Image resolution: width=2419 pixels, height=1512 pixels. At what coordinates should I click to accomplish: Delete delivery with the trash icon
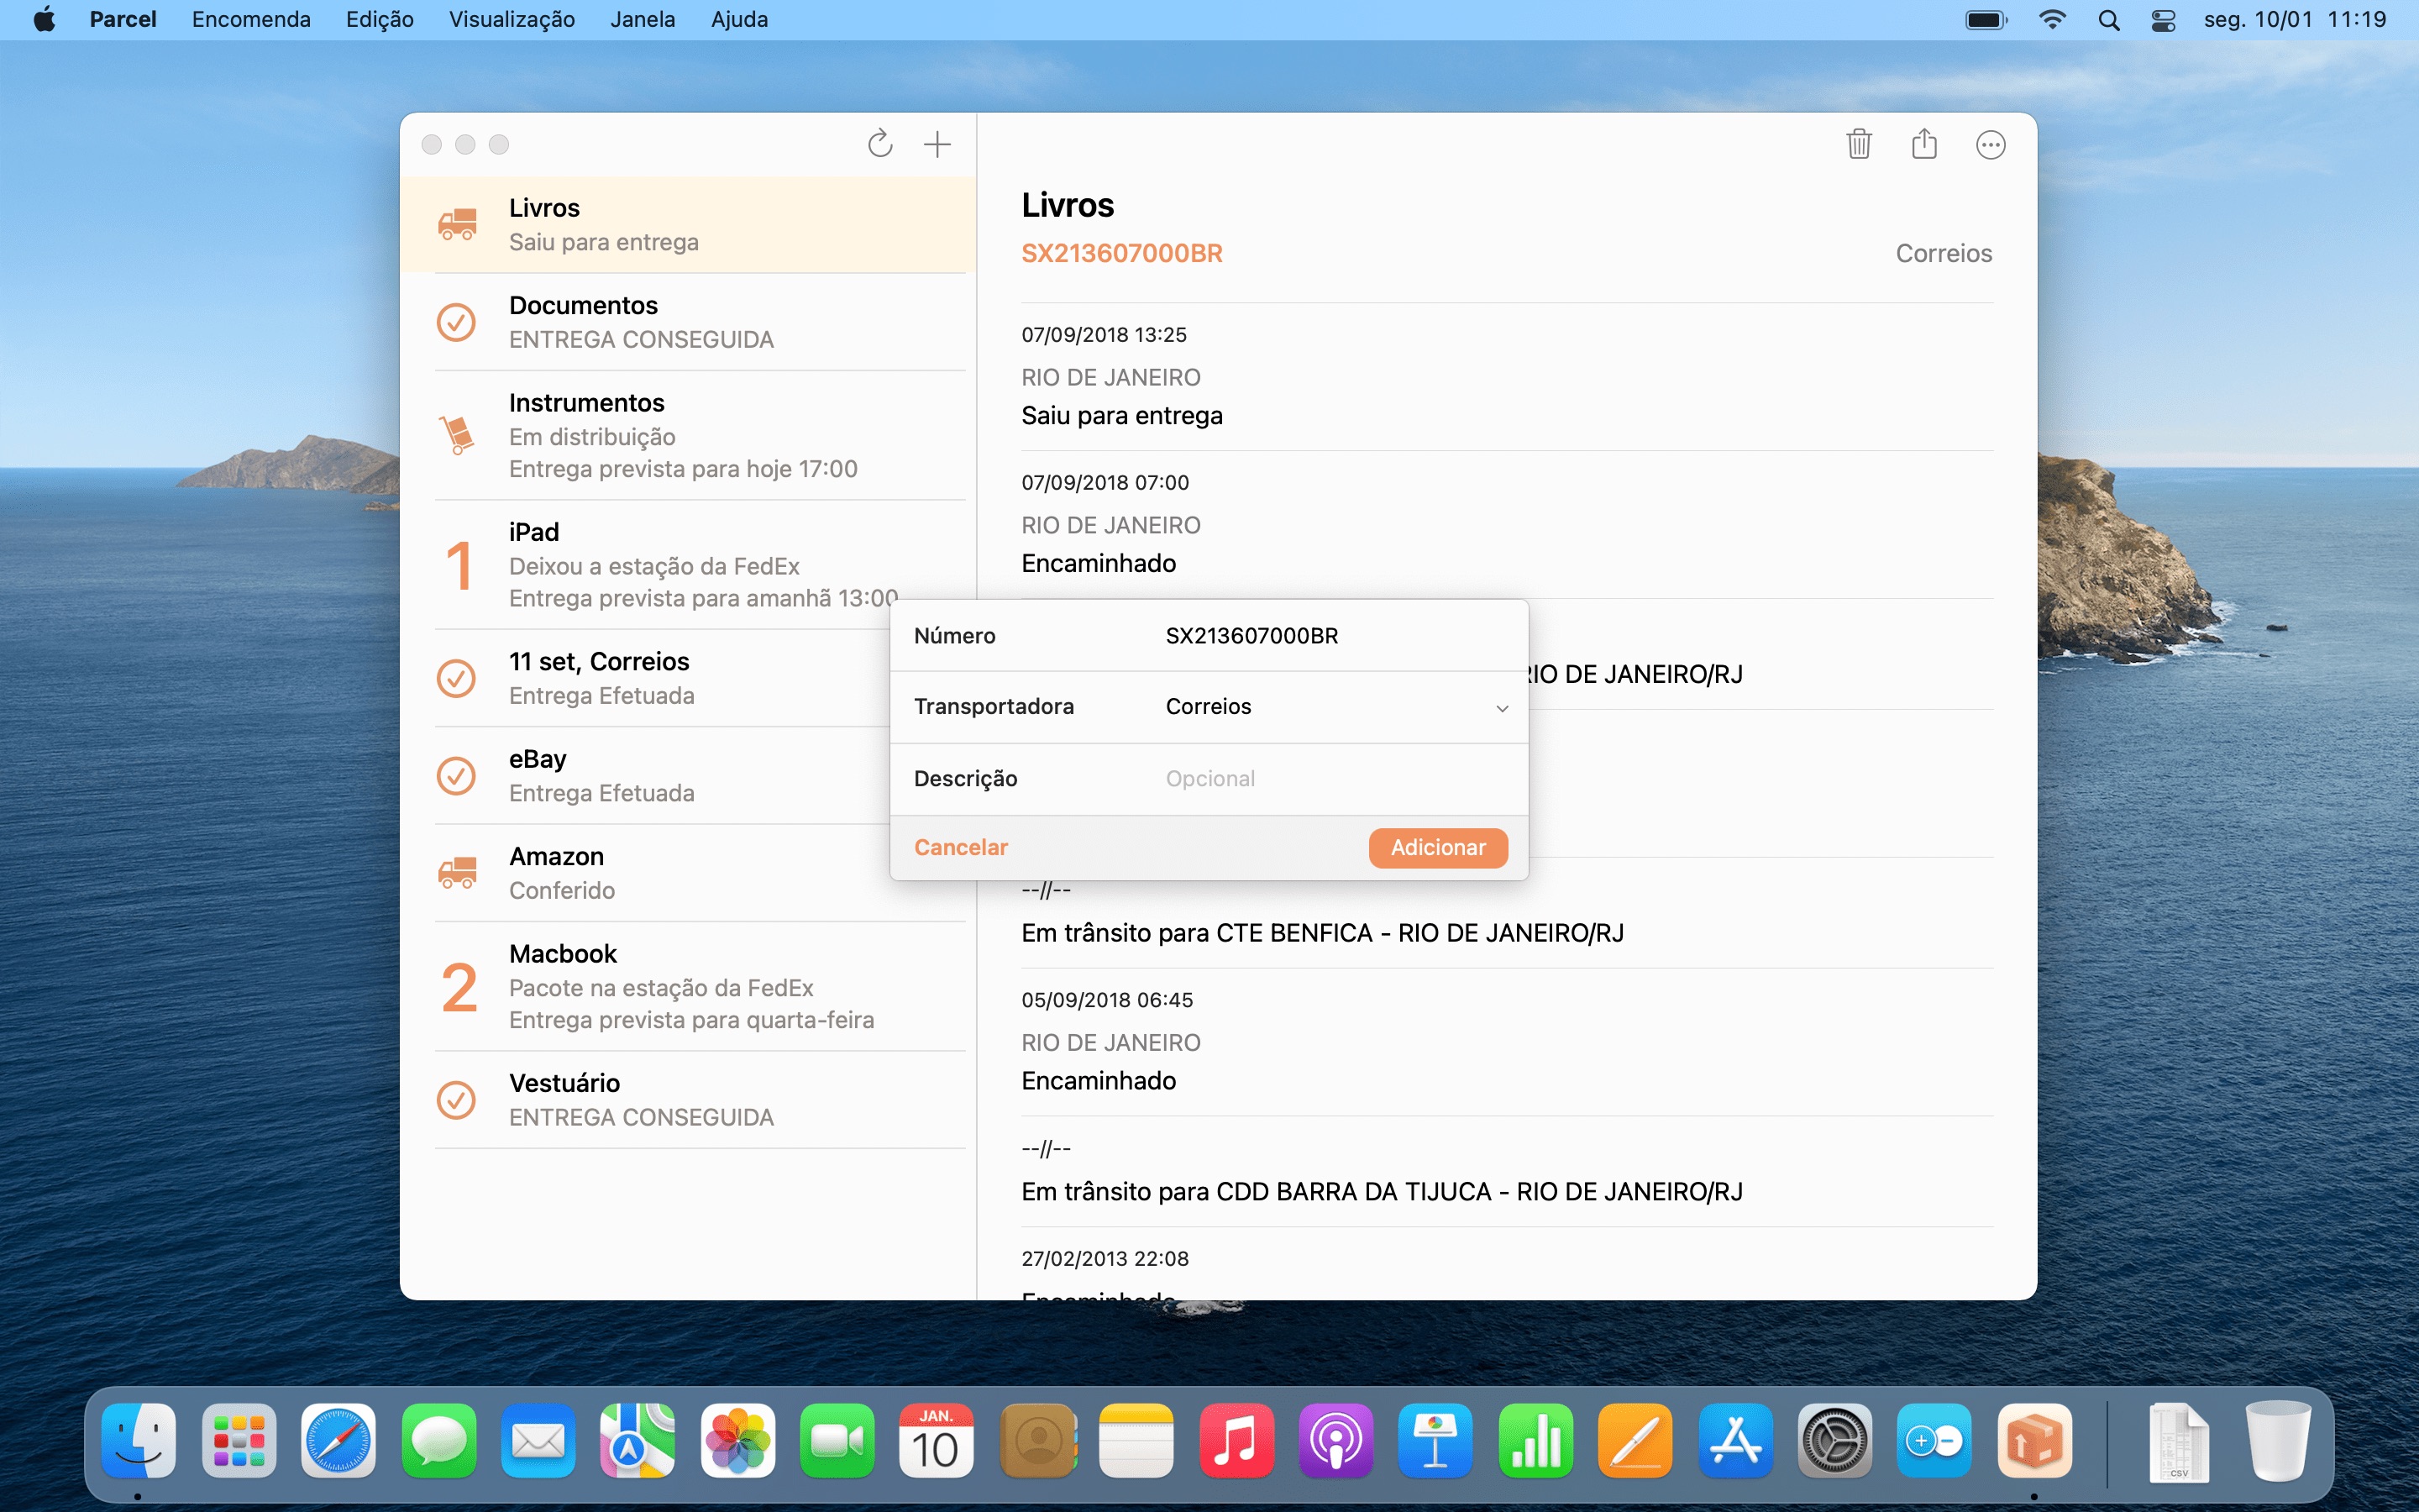click(1858, 144)
